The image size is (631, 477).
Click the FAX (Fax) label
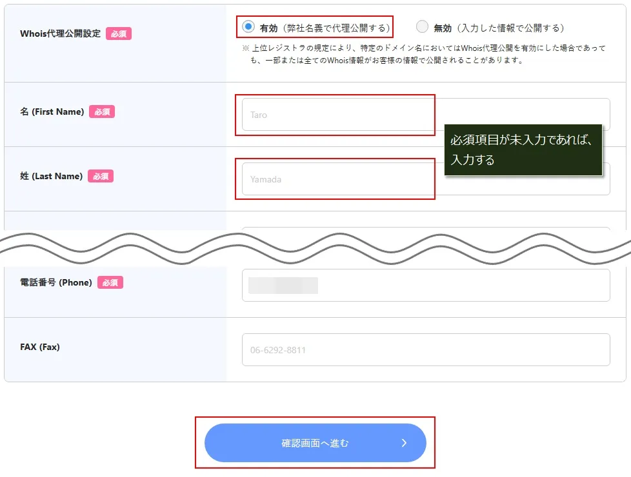(x=40, y=347)
